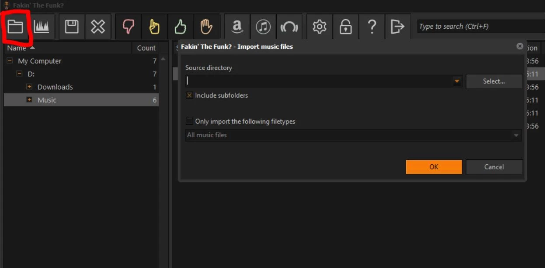The image size is (546, 268).
Task: Click the red thumbs down icon
Action: [x=128, y=27]
